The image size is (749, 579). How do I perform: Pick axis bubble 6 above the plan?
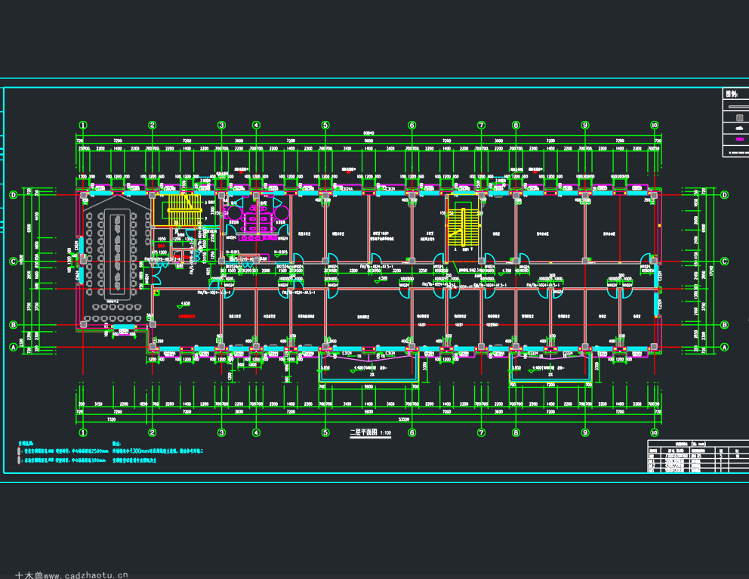point(411,125)
